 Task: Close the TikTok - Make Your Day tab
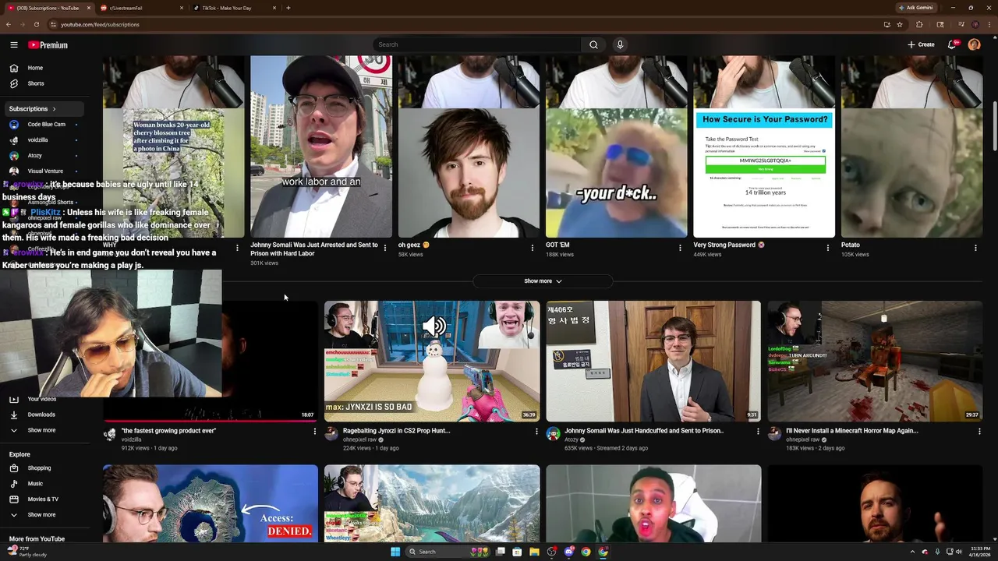(274, 8)
